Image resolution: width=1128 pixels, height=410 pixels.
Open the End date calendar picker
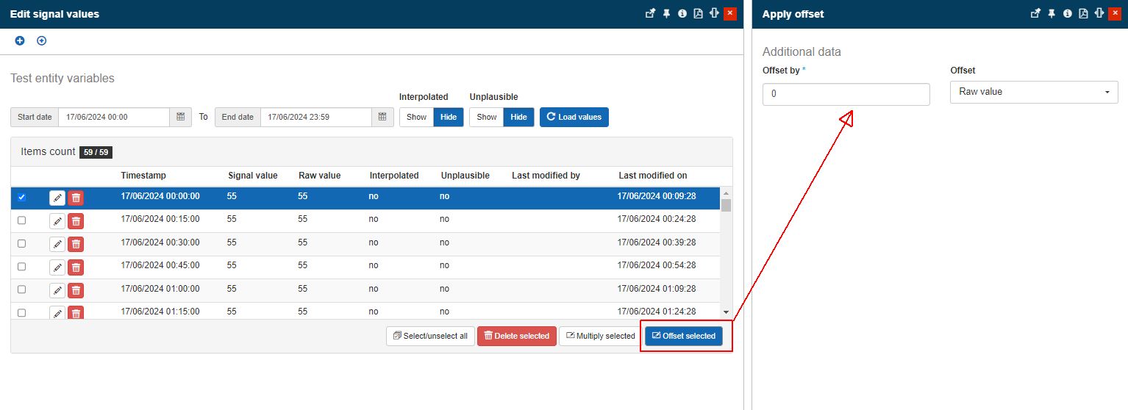[382, 117]
